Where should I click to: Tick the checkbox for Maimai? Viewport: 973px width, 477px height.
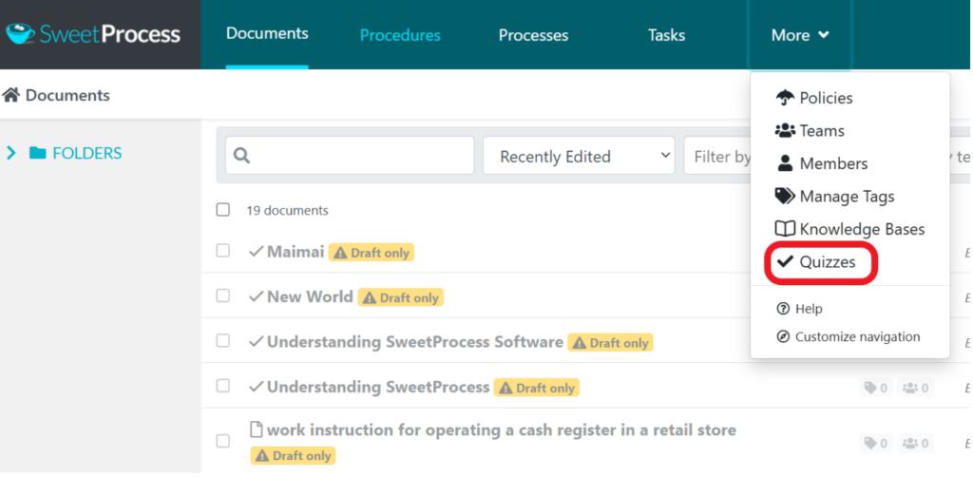coord(222,251)
